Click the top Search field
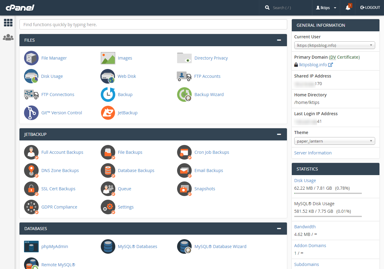384x269 pixels. (x=285, y=8)
